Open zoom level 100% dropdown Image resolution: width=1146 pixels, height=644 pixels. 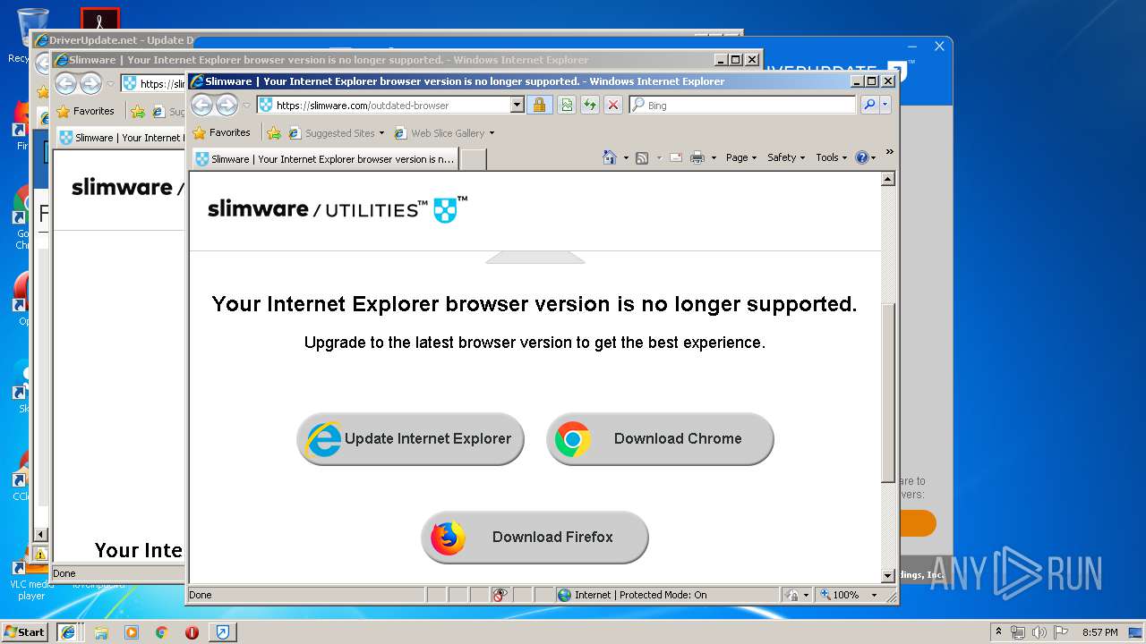click(875, 595)
